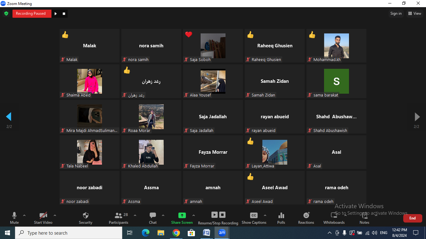Select the Fayza Morrar participant tile

tap(213, 152)
